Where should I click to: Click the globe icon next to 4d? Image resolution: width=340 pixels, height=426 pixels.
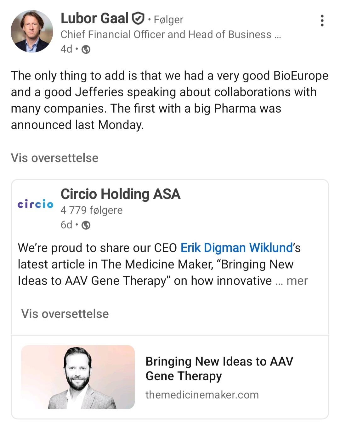pyautogui.click(x=86, y=50)
